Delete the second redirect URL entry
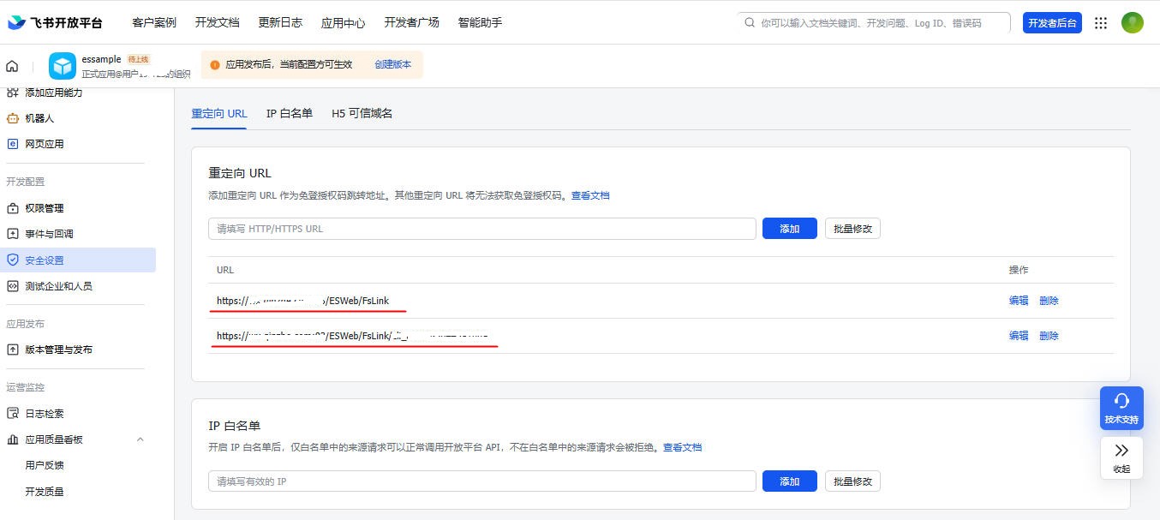 point(1049,336)
